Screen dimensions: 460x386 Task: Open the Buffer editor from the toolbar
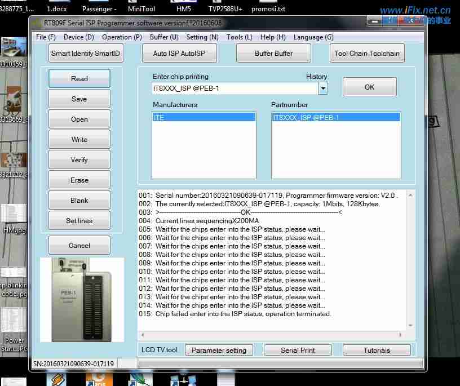point(273,53)
